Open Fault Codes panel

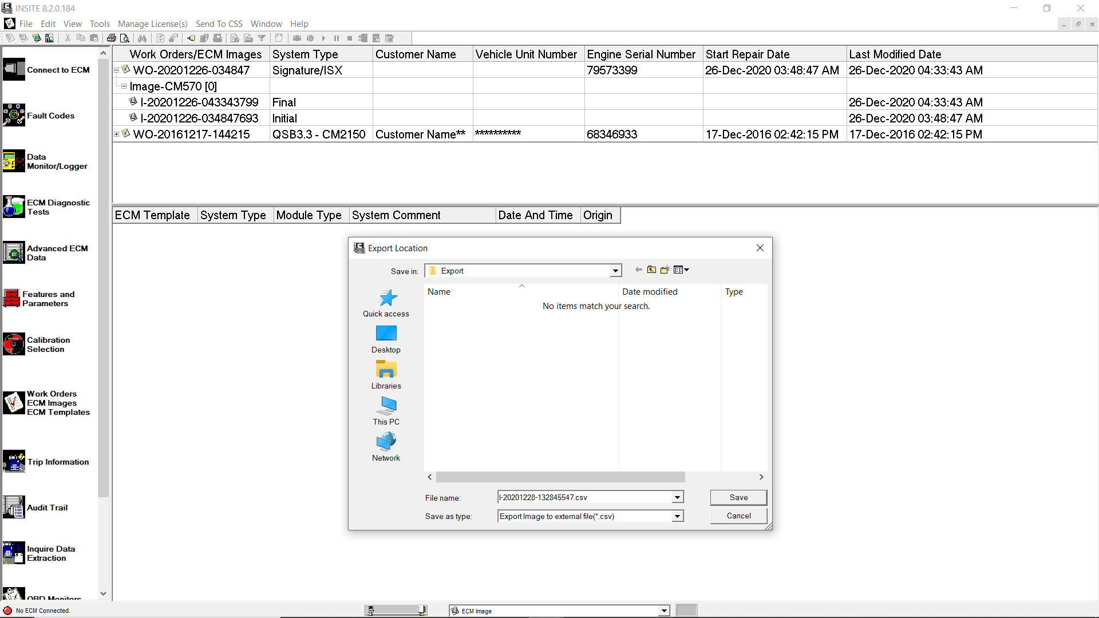click(51, 116)
